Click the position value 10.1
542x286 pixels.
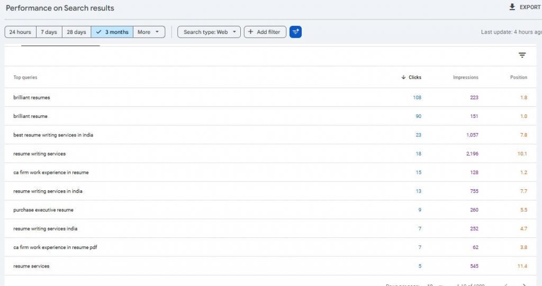click(522, 154)
